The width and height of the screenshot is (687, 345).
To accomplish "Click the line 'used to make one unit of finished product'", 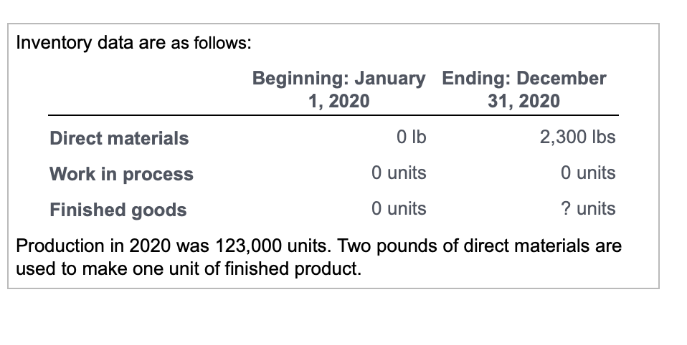I will [189, 268].
